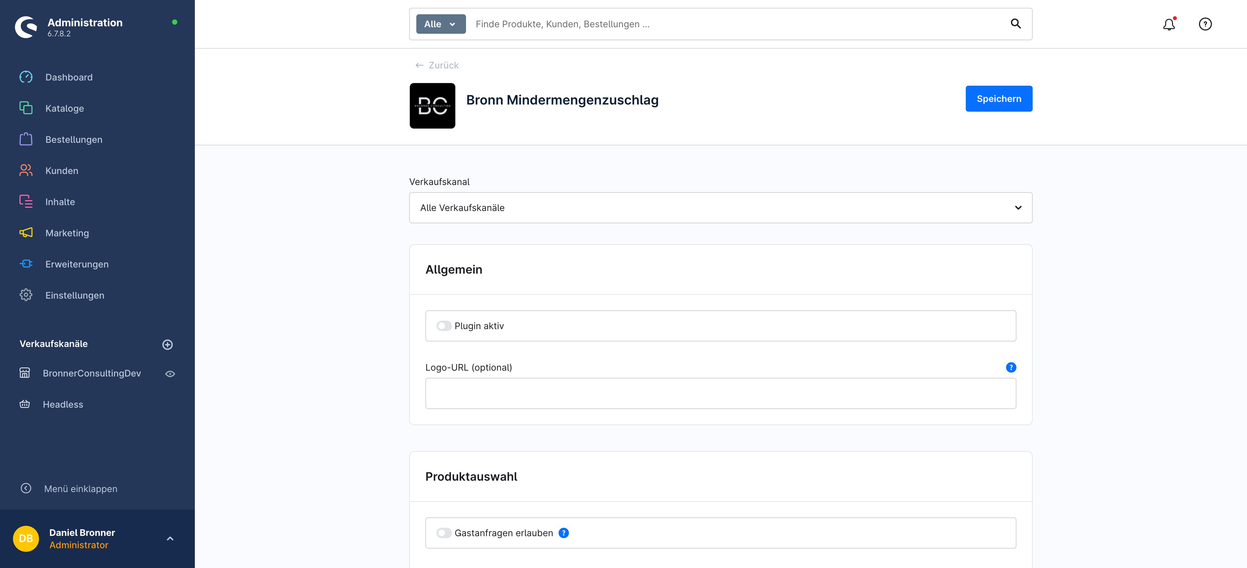Click the Logo-URL input field
This screenshot has height=568, width=1247.
click(720, 393)
